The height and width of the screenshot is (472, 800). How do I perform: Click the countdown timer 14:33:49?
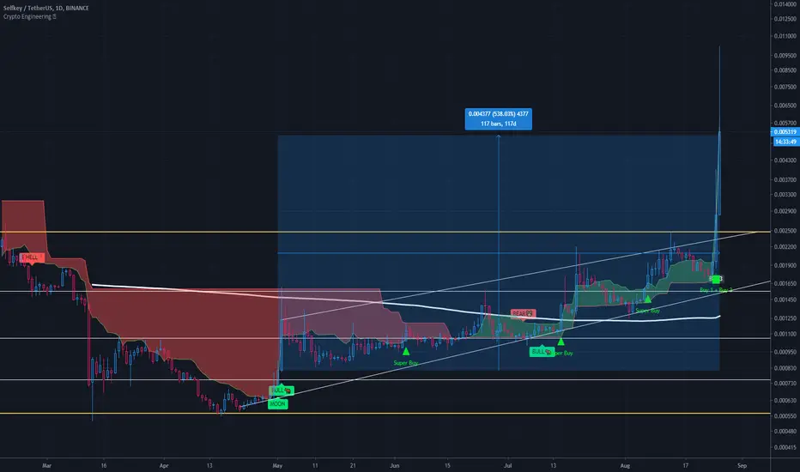point(785,142)
